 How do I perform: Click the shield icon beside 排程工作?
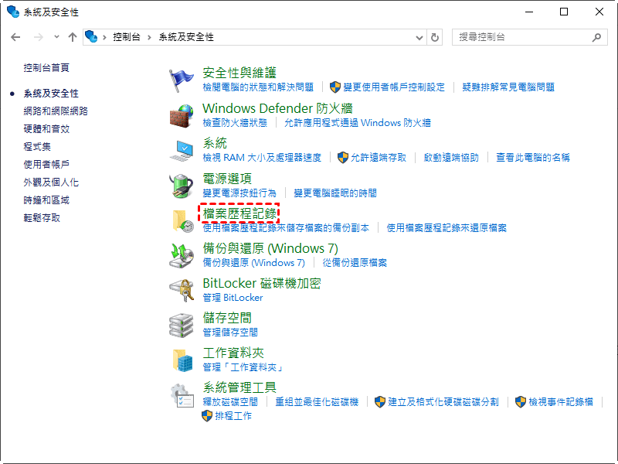point(207,415)
